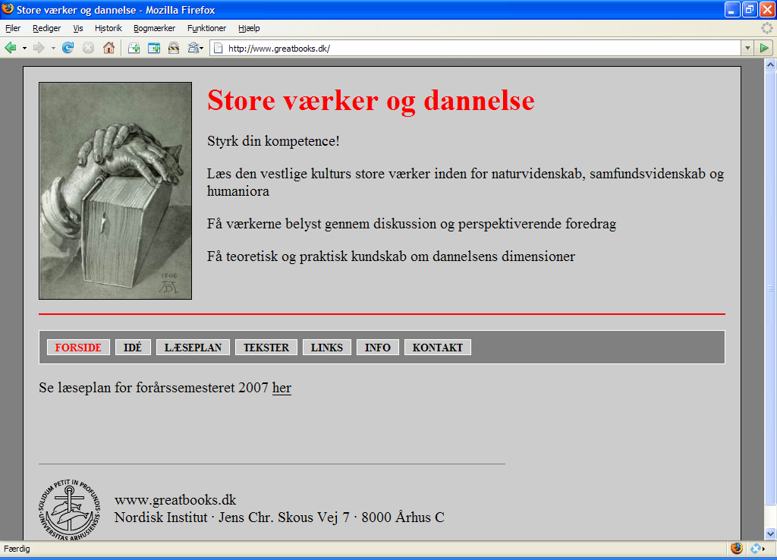This screenshot has height=560, width=777.
Task: Restore down the Firefox window
Action: point(750,9)
